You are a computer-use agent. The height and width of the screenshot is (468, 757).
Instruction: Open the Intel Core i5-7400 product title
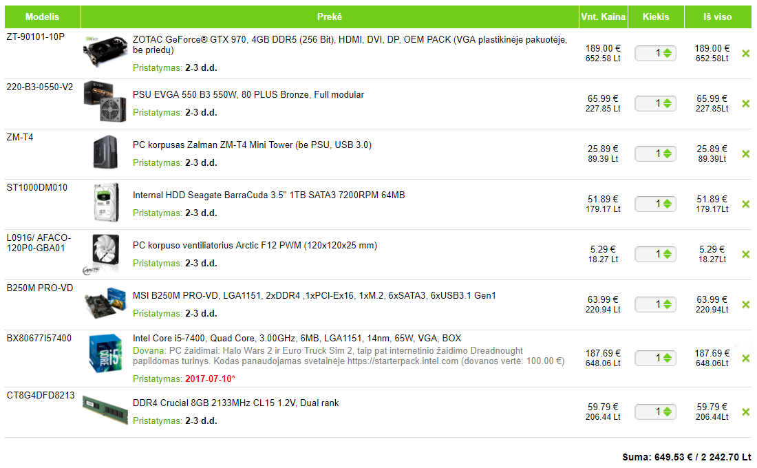(x=297, y=338)
